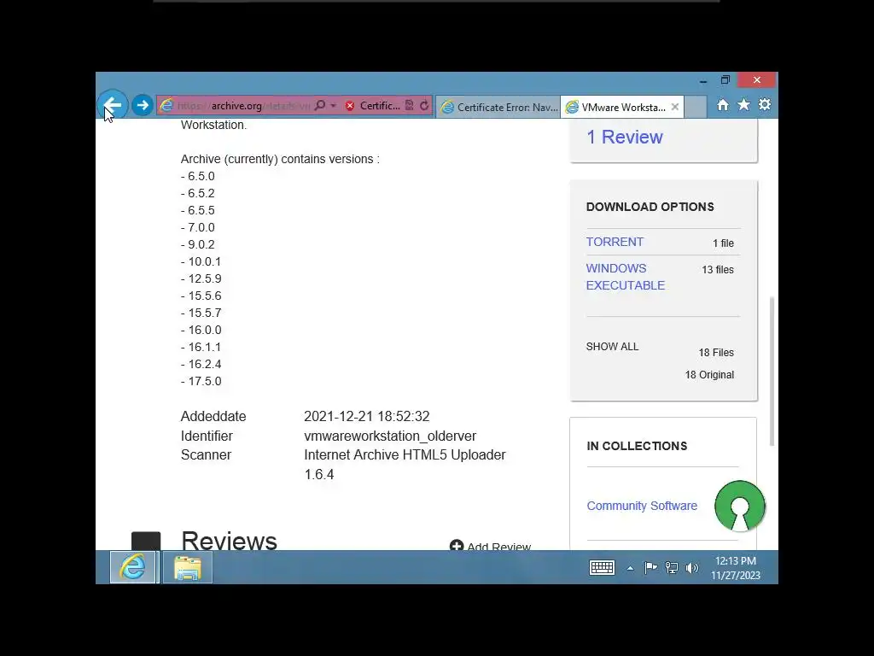Switch to Certificate Error: Nav... tab
The height and width of the screenshot is (656, 874).
[498, 107]
